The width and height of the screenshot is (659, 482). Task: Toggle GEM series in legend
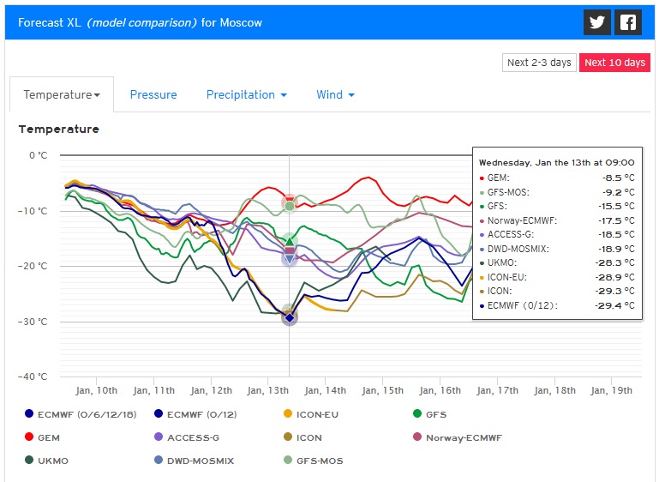pos(42,437)
